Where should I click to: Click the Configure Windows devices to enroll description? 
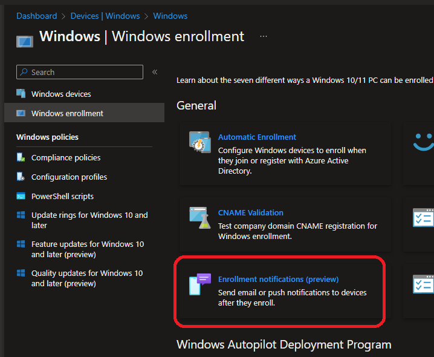point(292,161)
